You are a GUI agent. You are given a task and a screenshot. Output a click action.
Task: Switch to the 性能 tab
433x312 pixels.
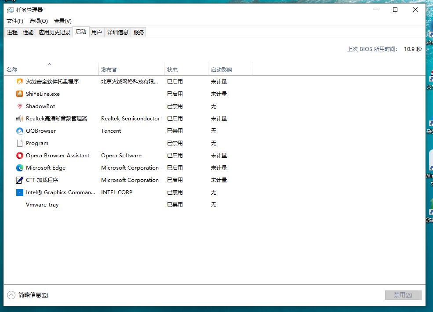click(x=28, y=33)
